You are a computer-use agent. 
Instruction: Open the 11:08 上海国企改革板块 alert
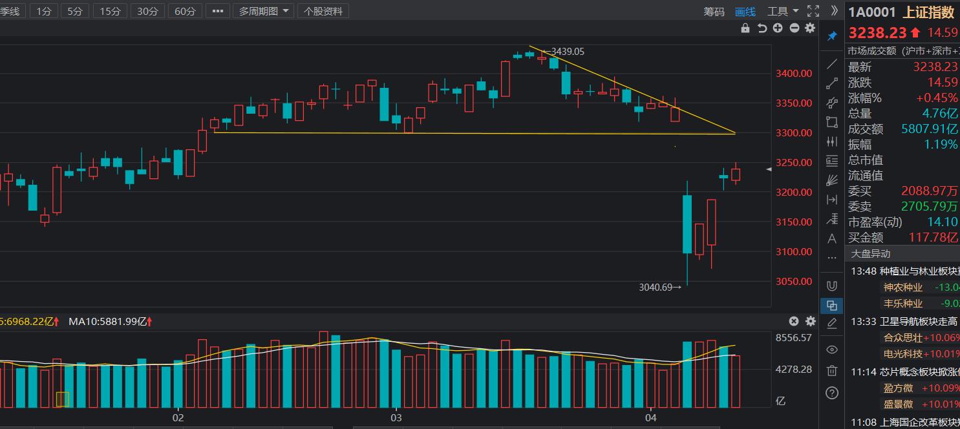(905, 423)
